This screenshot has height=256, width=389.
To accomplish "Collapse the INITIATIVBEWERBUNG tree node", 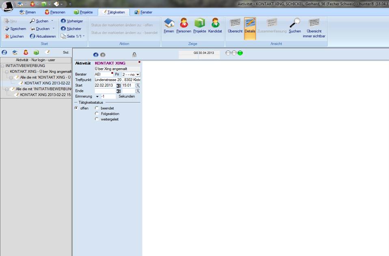I will coord(2,66).
